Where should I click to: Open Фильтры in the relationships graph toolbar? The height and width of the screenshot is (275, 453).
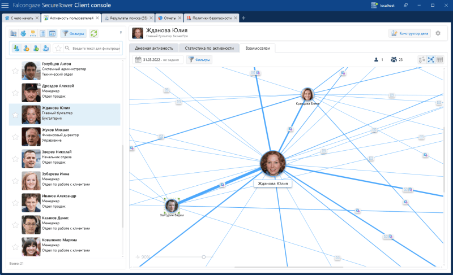(199, 59)
